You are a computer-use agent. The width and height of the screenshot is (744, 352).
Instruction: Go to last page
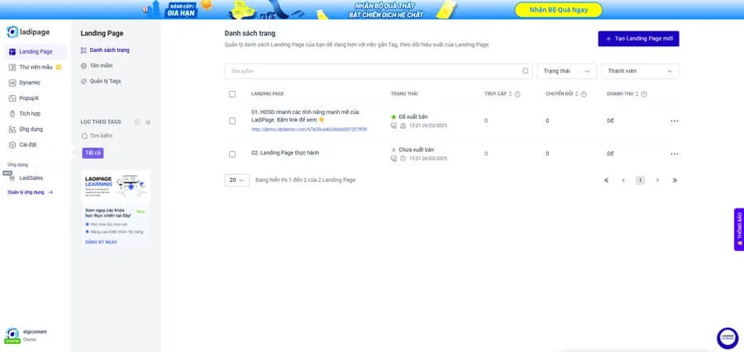(675, 180)
